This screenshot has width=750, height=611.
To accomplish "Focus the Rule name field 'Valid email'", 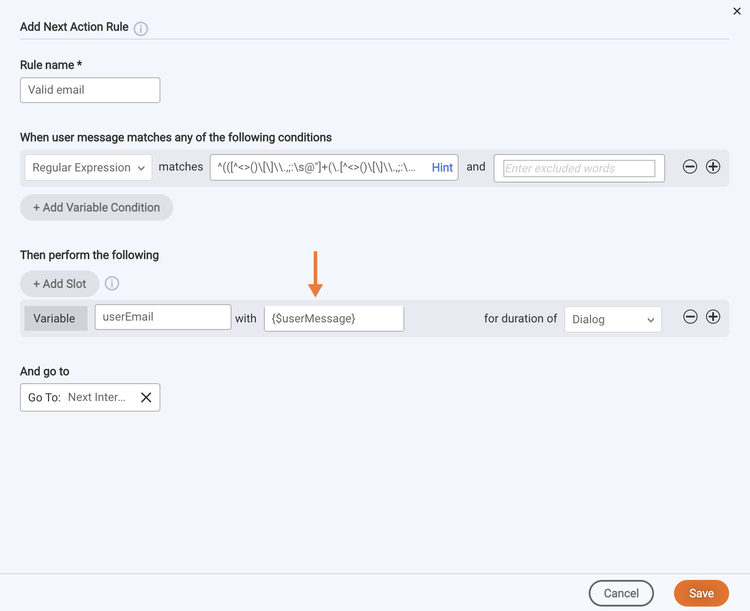I will point(90,90).
